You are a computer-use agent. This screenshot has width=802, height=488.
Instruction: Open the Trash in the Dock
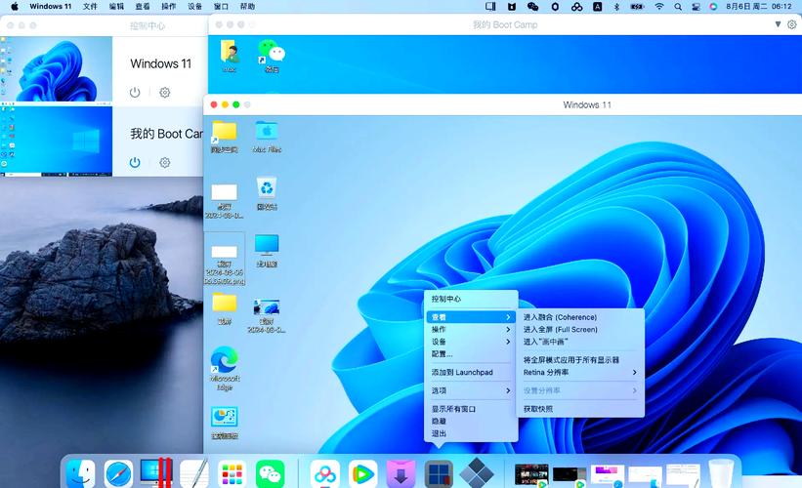721,473
